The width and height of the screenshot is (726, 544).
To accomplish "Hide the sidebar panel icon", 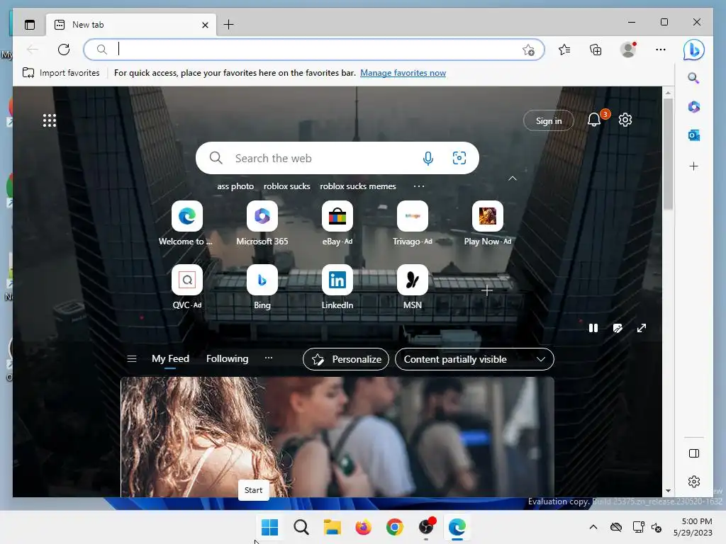I will [x=693, y=453].
